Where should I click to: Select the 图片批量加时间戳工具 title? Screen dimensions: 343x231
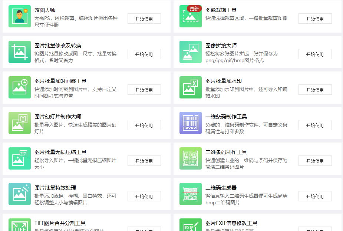pos(60,81)
